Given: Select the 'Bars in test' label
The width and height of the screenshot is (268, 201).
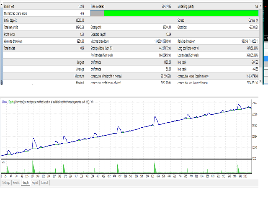Looking at the screenshot, I should (9, 7).
